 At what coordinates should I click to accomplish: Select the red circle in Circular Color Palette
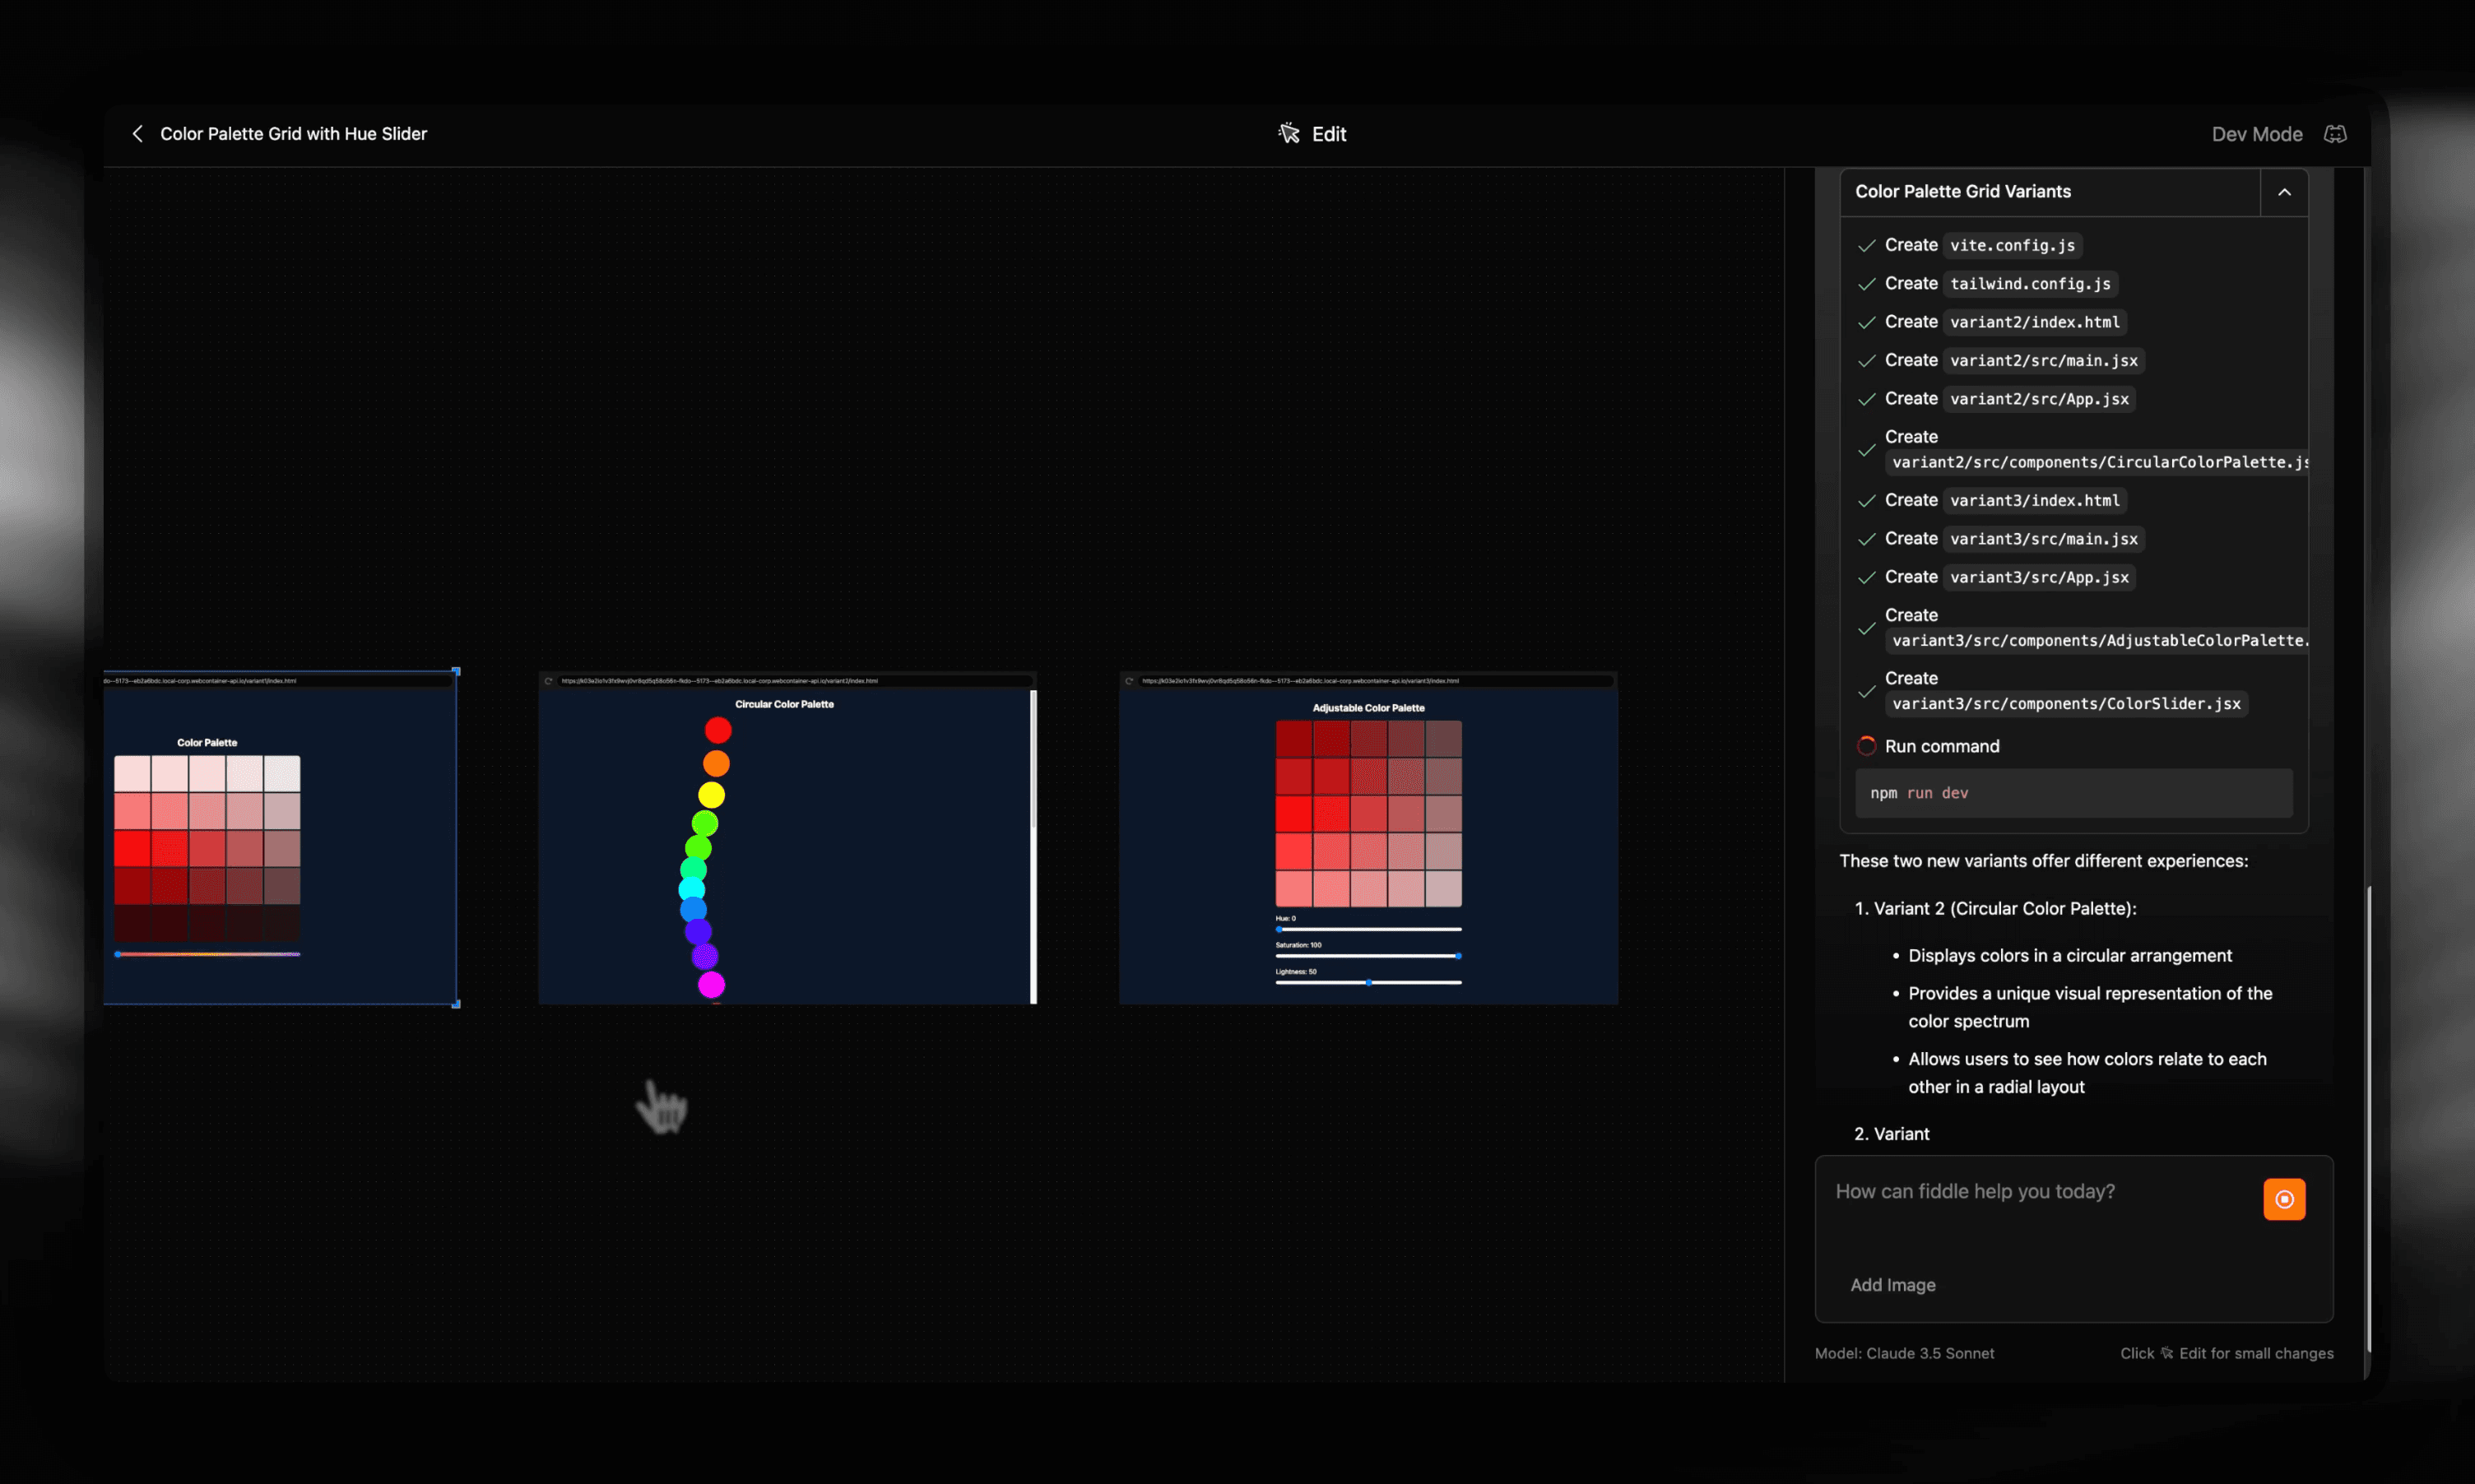718,730
